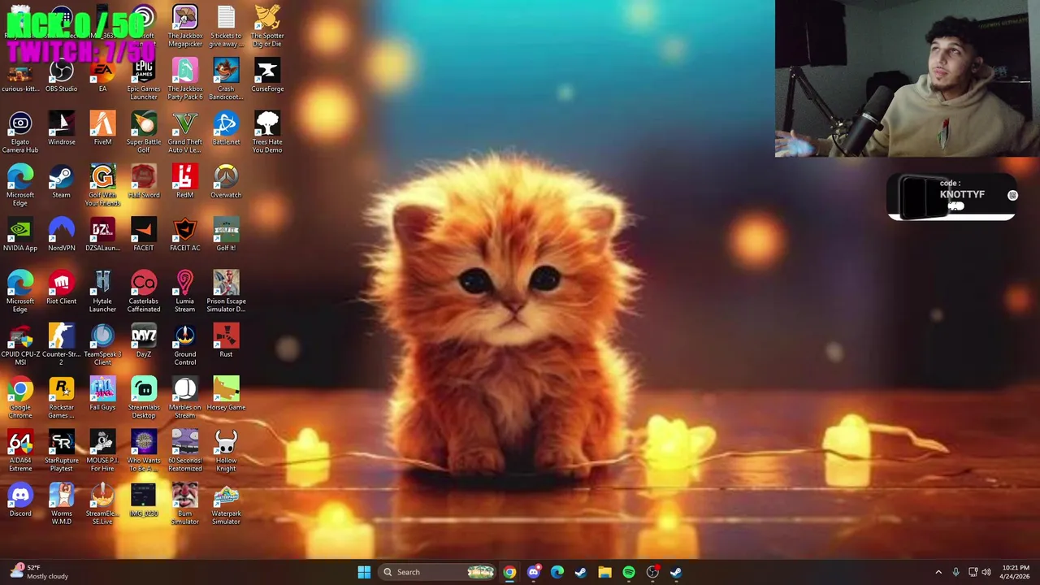Open Streamlabs Desktop shortcut

(144, 397)
